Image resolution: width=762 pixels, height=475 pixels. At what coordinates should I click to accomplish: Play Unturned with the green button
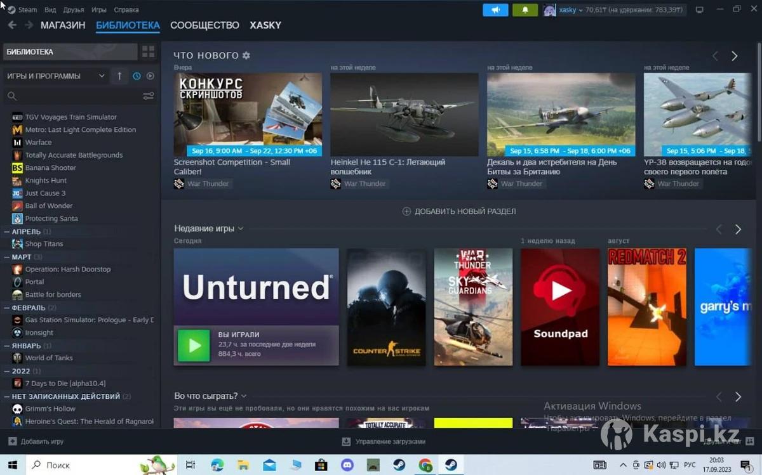pos(194,346)
